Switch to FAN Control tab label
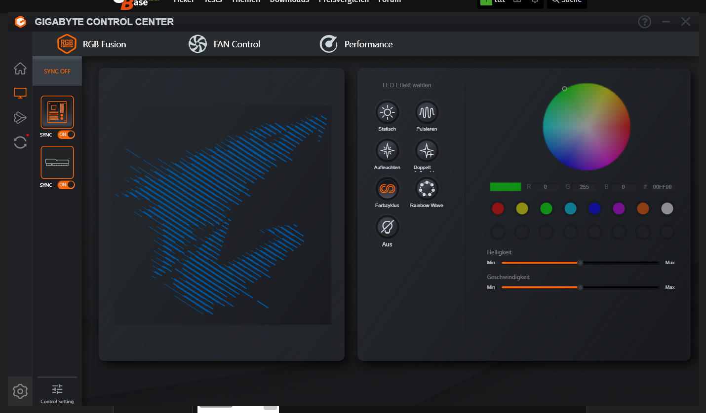 pyautogui.click(x=237, y=44)
